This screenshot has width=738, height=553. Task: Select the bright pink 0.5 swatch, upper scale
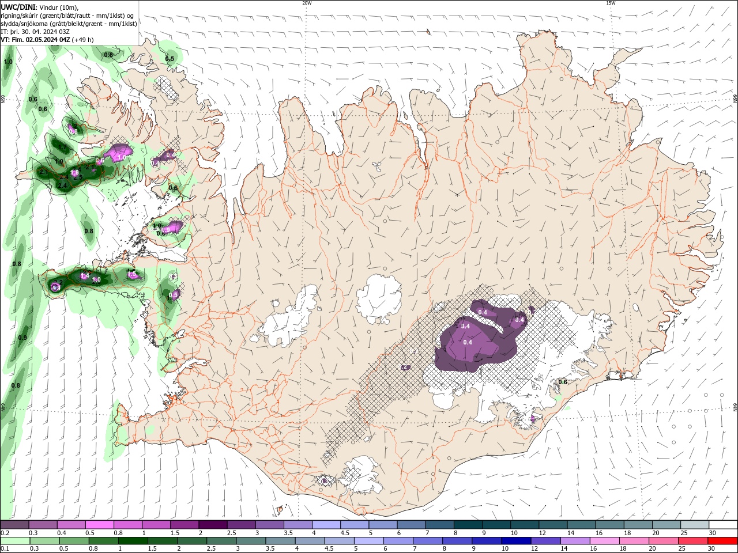click(x=99, y=525)
